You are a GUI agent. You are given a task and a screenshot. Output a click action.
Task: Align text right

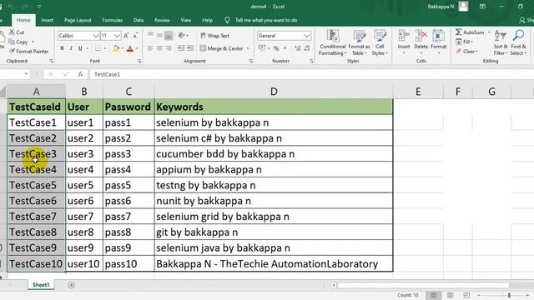[x=169, y=48]
